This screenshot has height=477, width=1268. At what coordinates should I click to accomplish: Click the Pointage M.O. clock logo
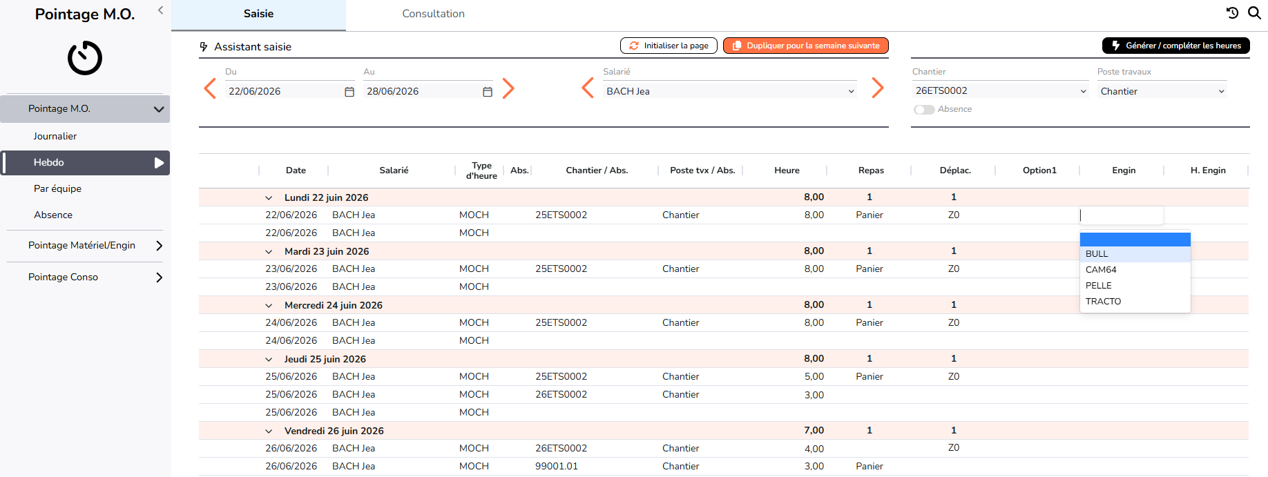pyautogui.click(x=85, y=58)
